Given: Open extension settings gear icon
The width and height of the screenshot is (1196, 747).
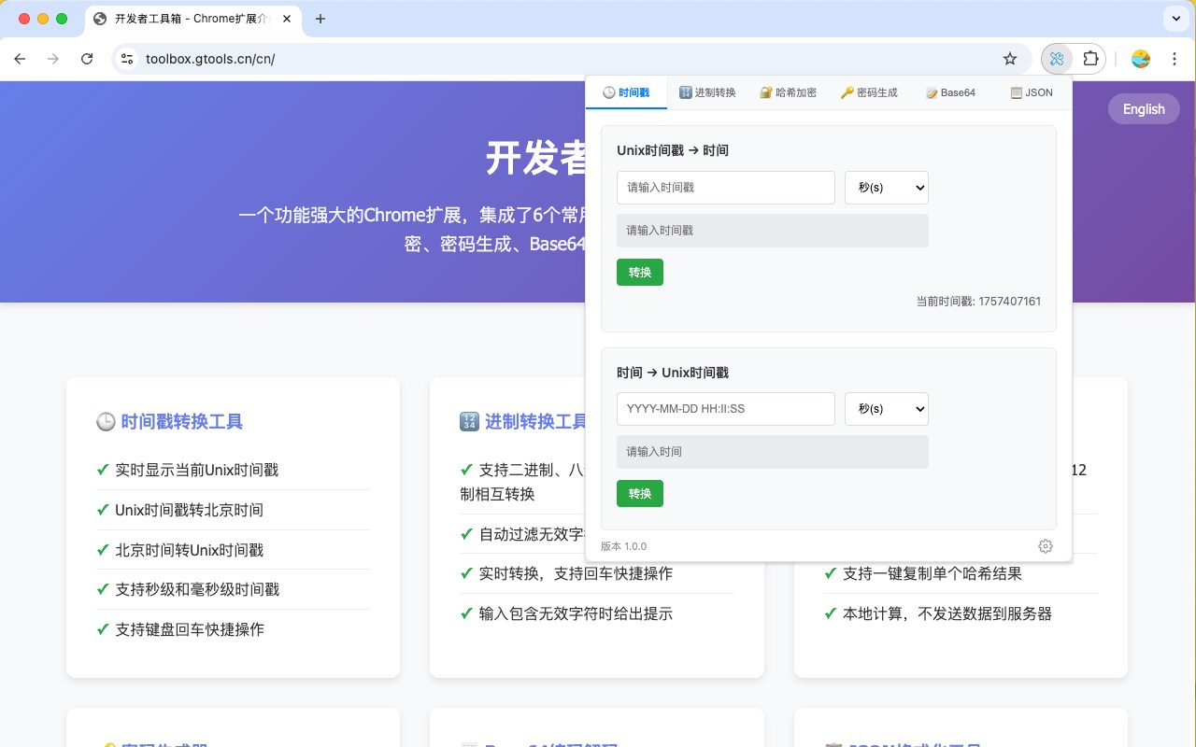Looking at the screenshot, I should [x=1046, y=546].
